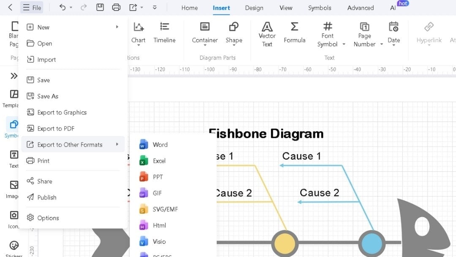
Task: Open Options from the File menu
Action: [x=48, y=218]
